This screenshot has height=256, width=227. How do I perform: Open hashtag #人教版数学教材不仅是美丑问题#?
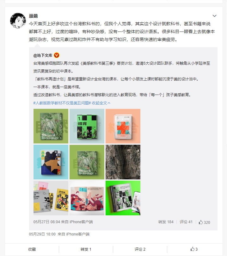tap(62, 103)
